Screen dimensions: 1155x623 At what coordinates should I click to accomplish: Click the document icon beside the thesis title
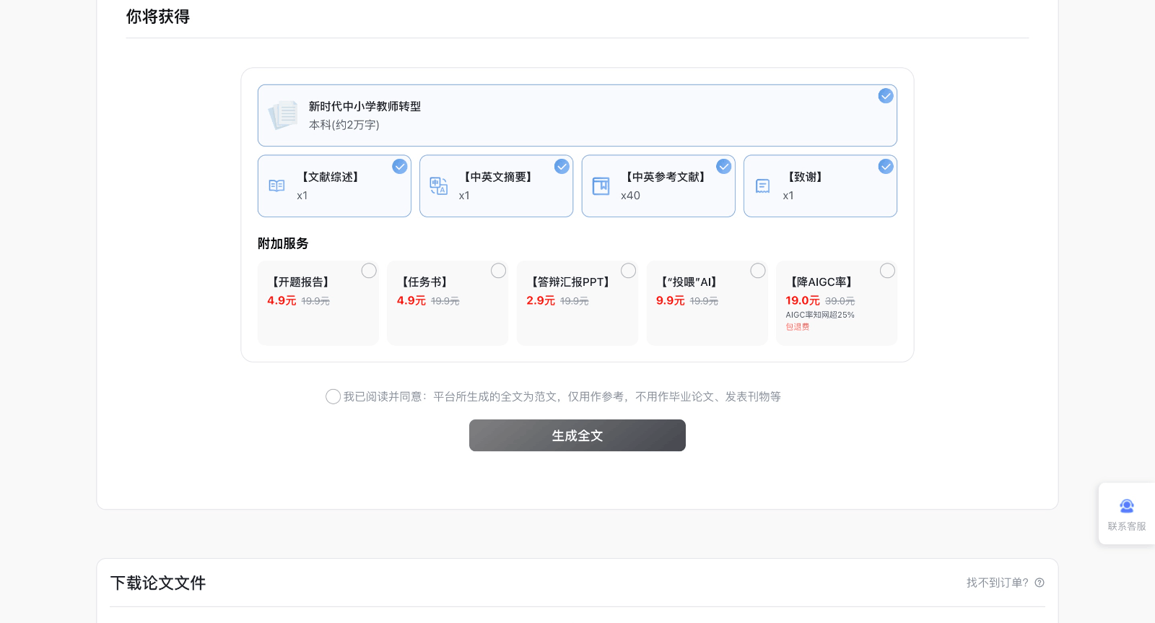click(283, 115)
